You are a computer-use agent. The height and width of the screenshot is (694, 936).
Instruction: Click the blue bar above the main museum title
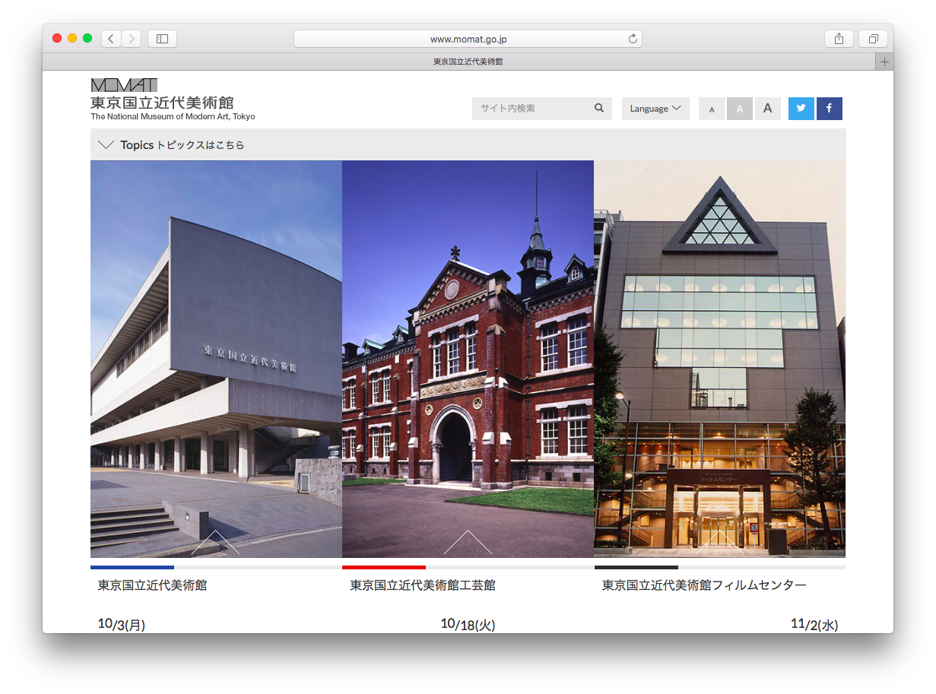click(132, 567)
